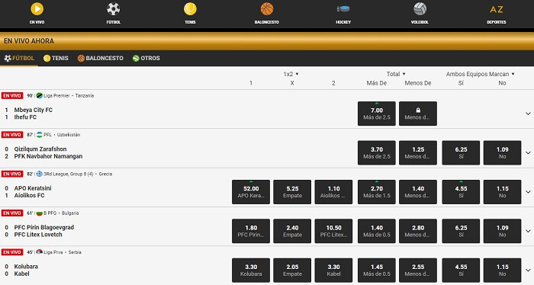Select 1.40 Menos de in Keratsini match
Viewport: 534px width, 285px height.
[418, 192]
